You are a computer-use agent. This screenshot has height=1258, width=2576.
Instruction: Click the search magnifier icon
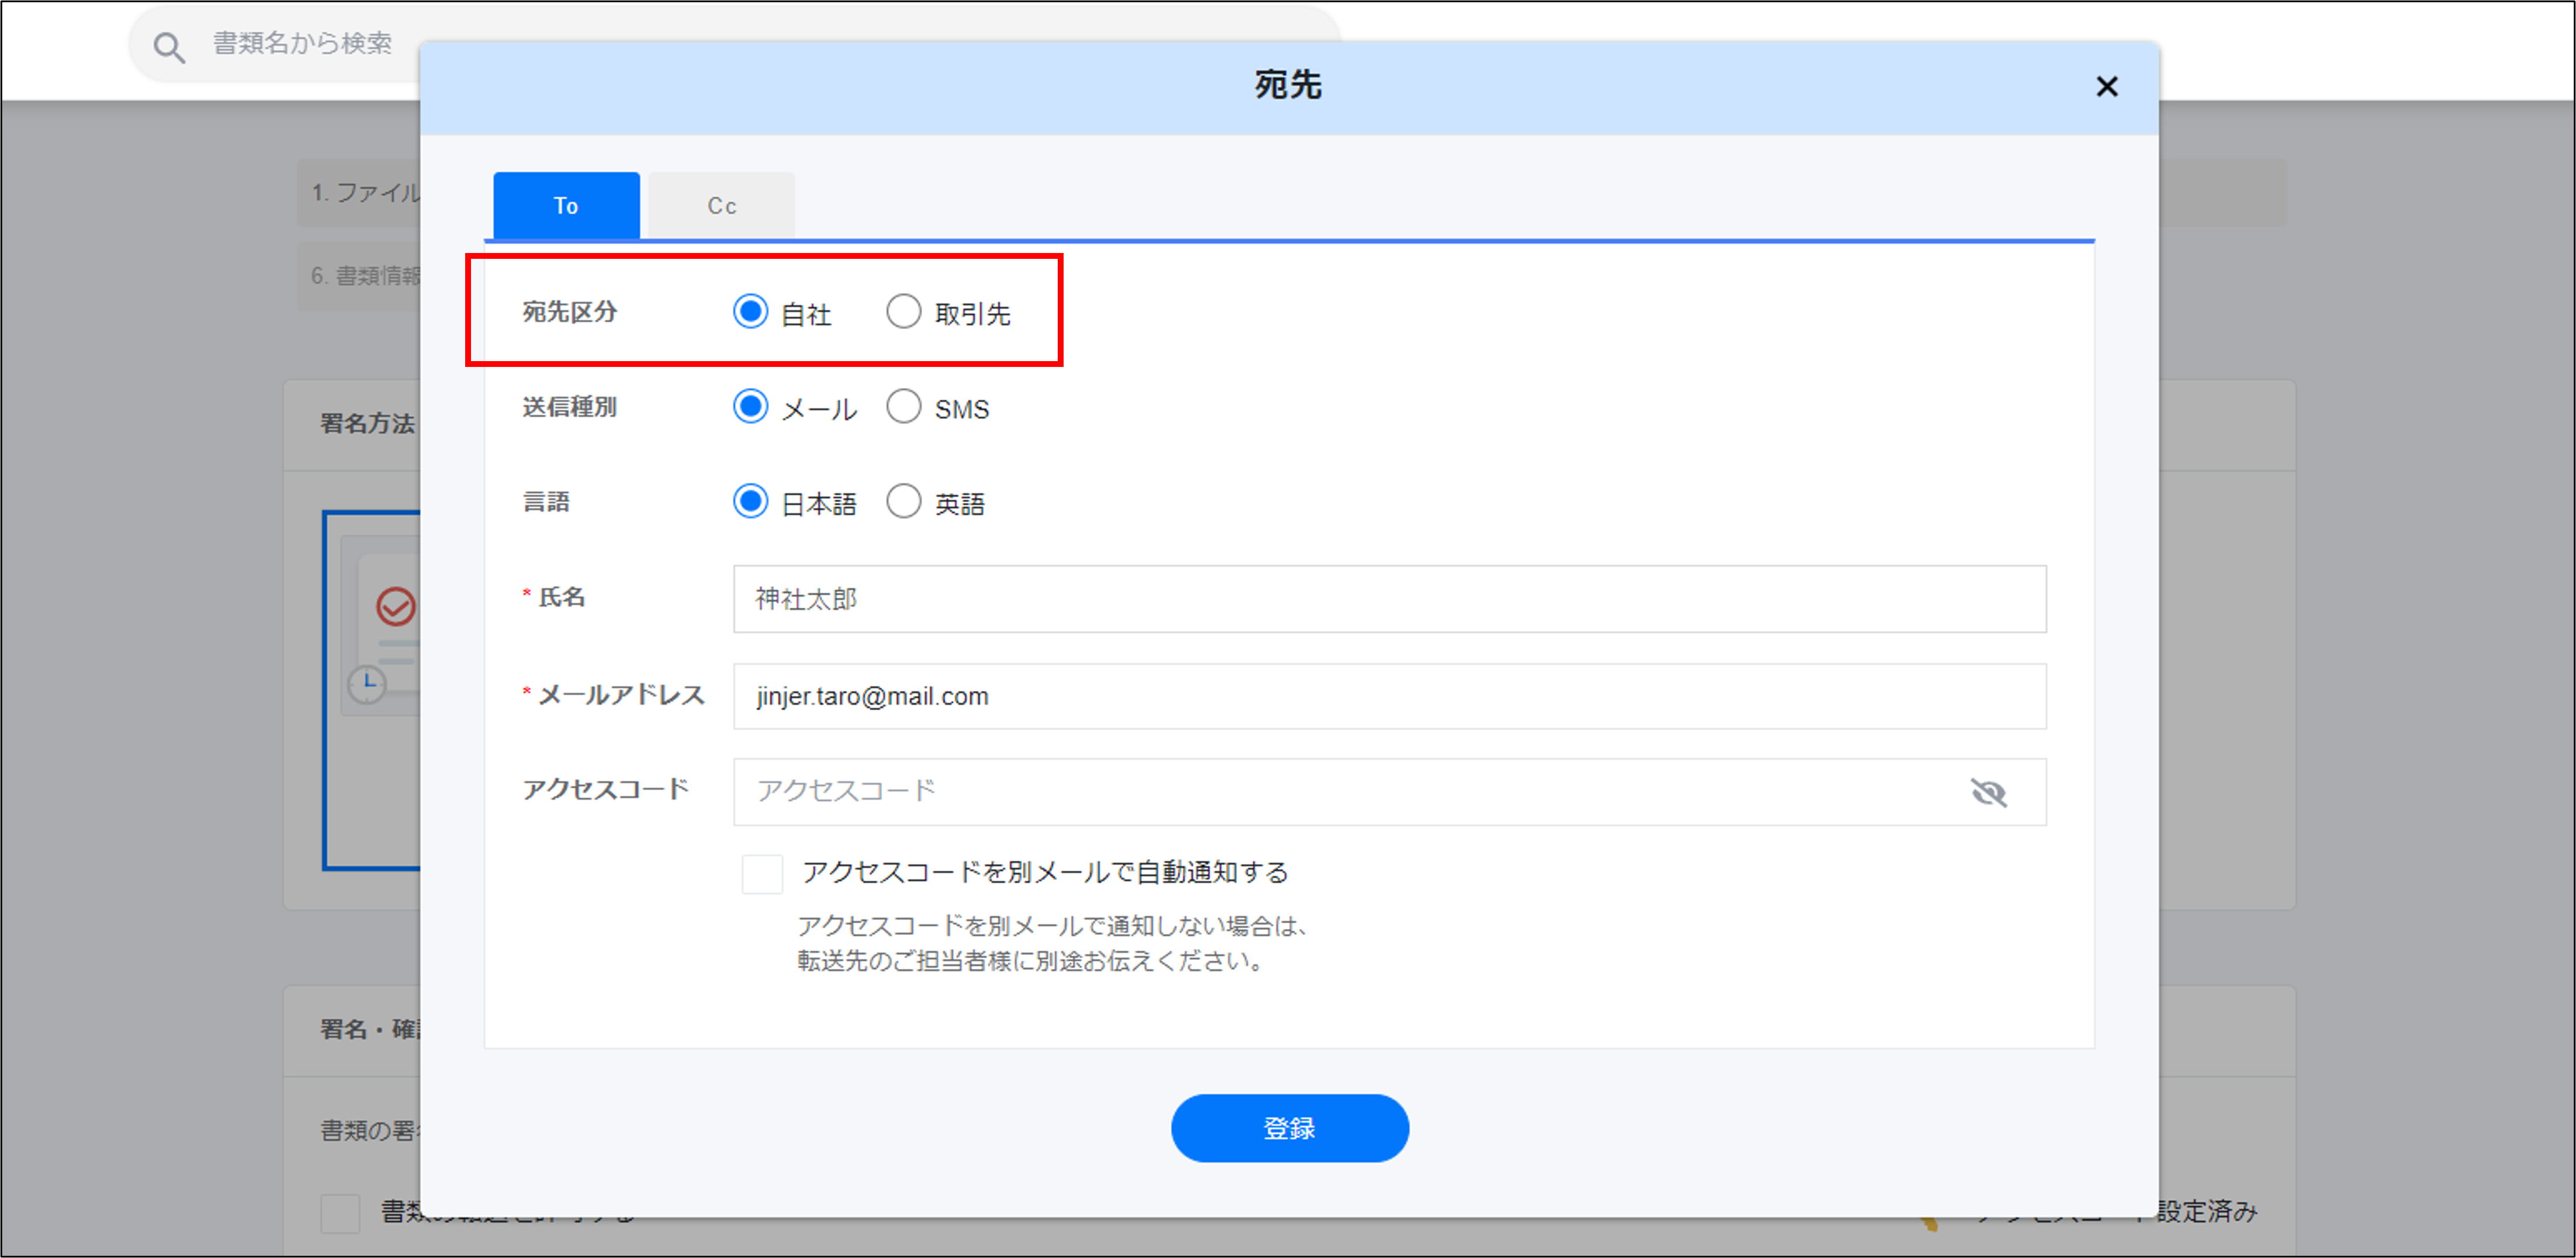(x=169, y=47)
